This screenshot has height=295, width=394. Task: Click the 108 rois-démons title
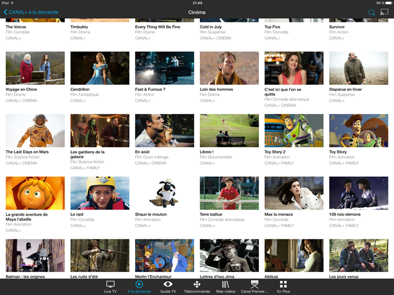click(345, 214)
